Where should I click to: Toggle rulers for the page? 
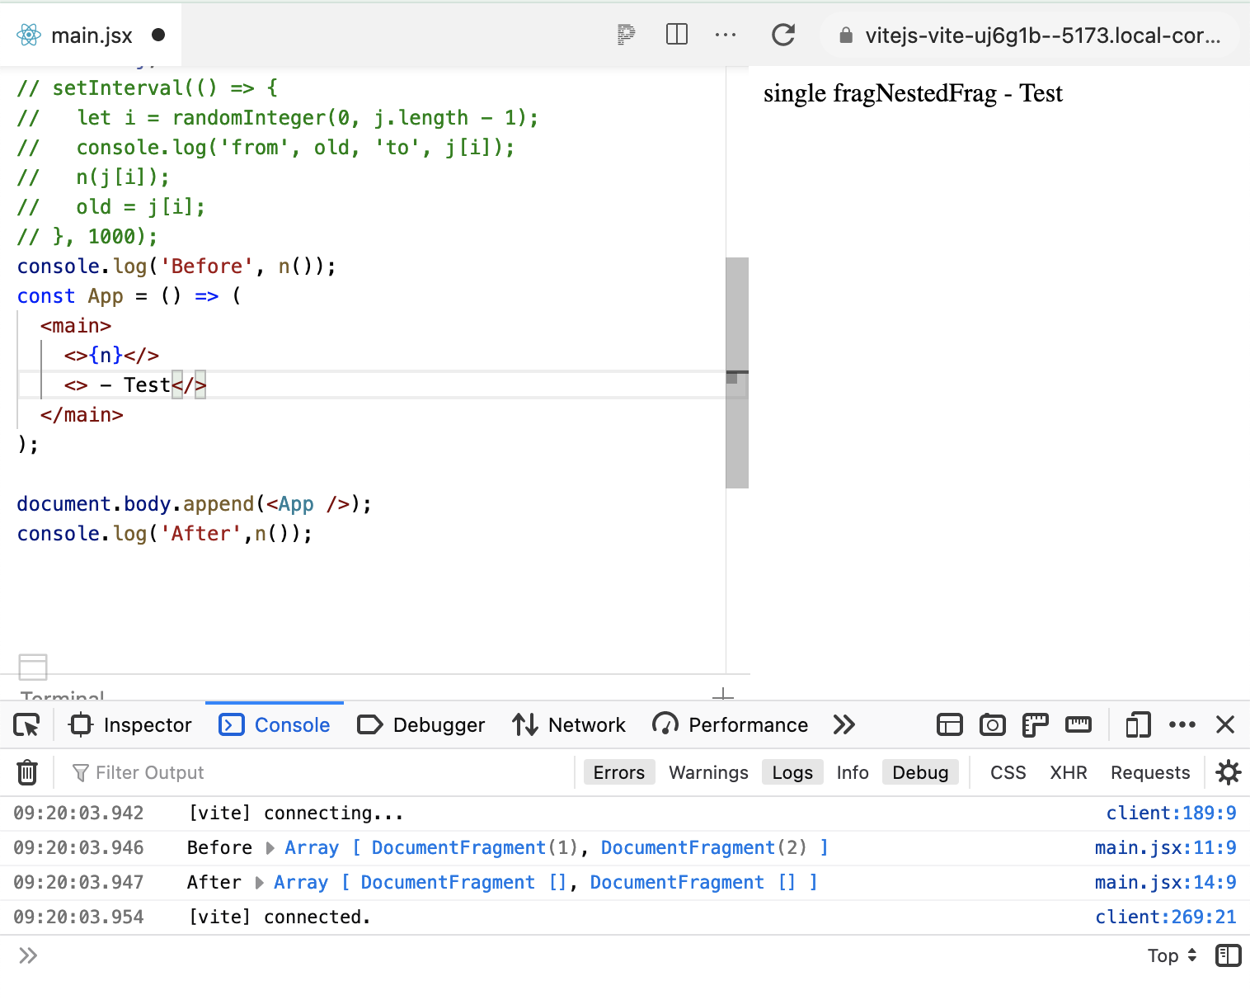(1036, 725)
